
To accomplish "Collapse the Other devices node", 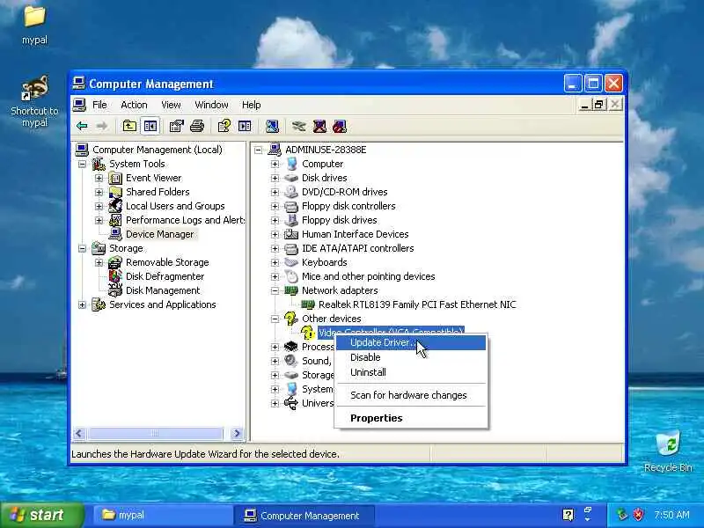I will pos(275,319).
